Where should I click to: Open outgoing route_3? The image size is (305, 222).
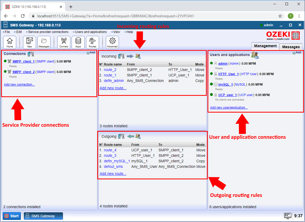click(110, 156)
